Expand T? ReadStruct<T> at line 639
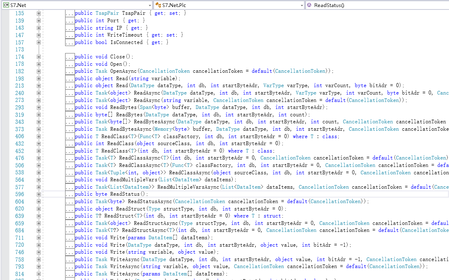 (39, 216)
